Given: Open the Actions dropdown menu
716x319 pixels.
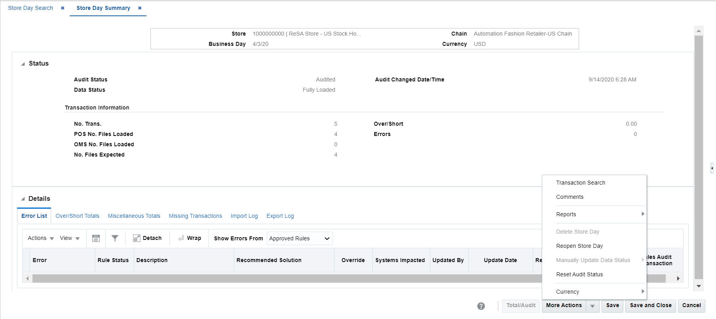Looking at the screenshot, I should [x=41, y=238].
